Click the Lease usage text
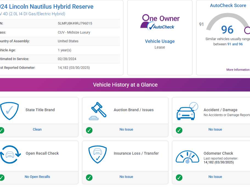This screenshot has width=250, height=187. click(x=160, y=47)
